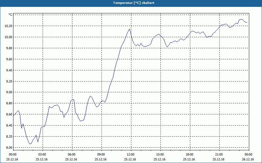Screen dimensions: 262x163
Task: Select the 06:00 time label
Action: 72,154
